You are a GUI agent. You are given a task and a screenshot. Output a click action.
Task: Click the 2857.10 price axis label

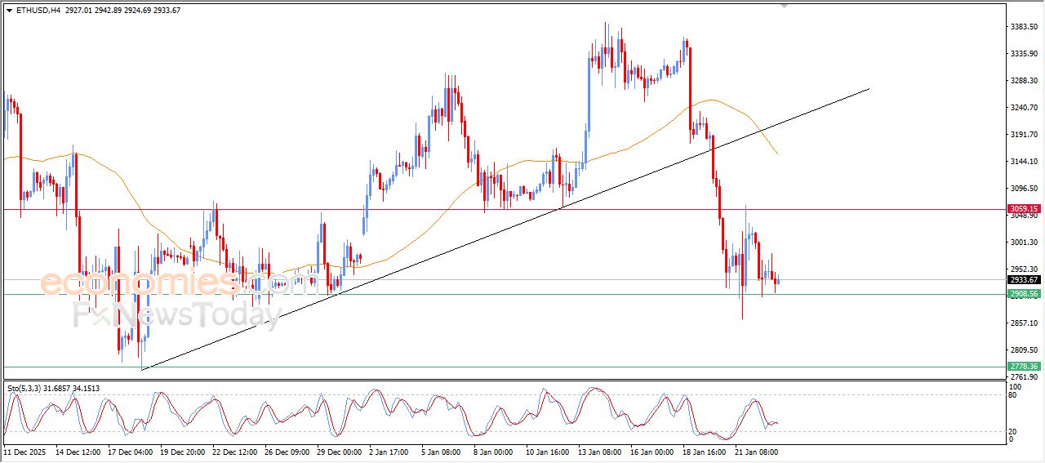coord(1023,323)
